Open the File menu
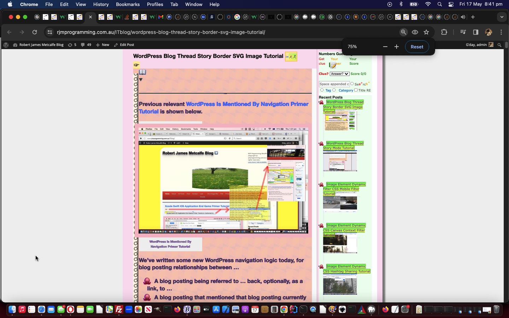The width and height of the screenshot is (509, 318). tap(49, 4)
